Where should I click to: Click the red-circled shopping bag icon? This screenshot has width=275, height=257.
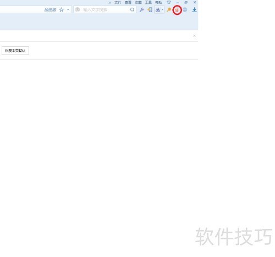(177, 10)
